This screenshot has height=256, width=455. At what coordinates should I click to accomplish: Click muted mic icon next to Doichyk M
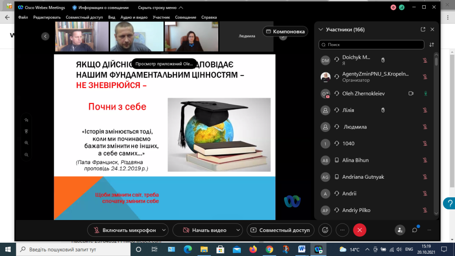tap(425, 60)
